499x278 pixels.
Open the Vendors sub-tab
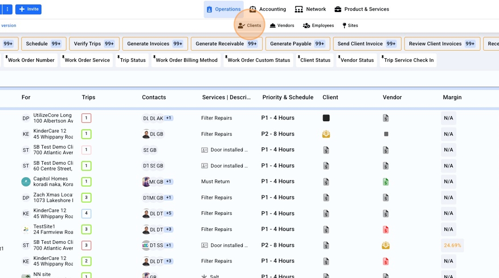click(x=282, y=26)
